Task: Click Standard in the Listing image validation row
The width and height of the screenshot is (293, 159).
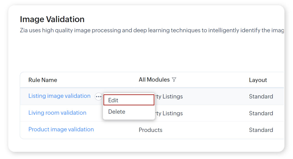Action: pyautogui.click(x=261, y=97)
